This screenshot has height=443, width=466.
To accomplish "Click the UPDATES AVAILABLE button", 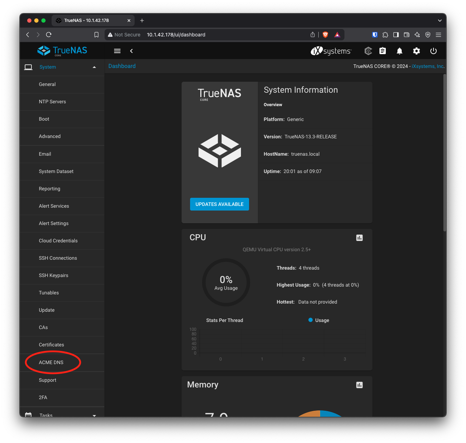I will pos(219,204).
